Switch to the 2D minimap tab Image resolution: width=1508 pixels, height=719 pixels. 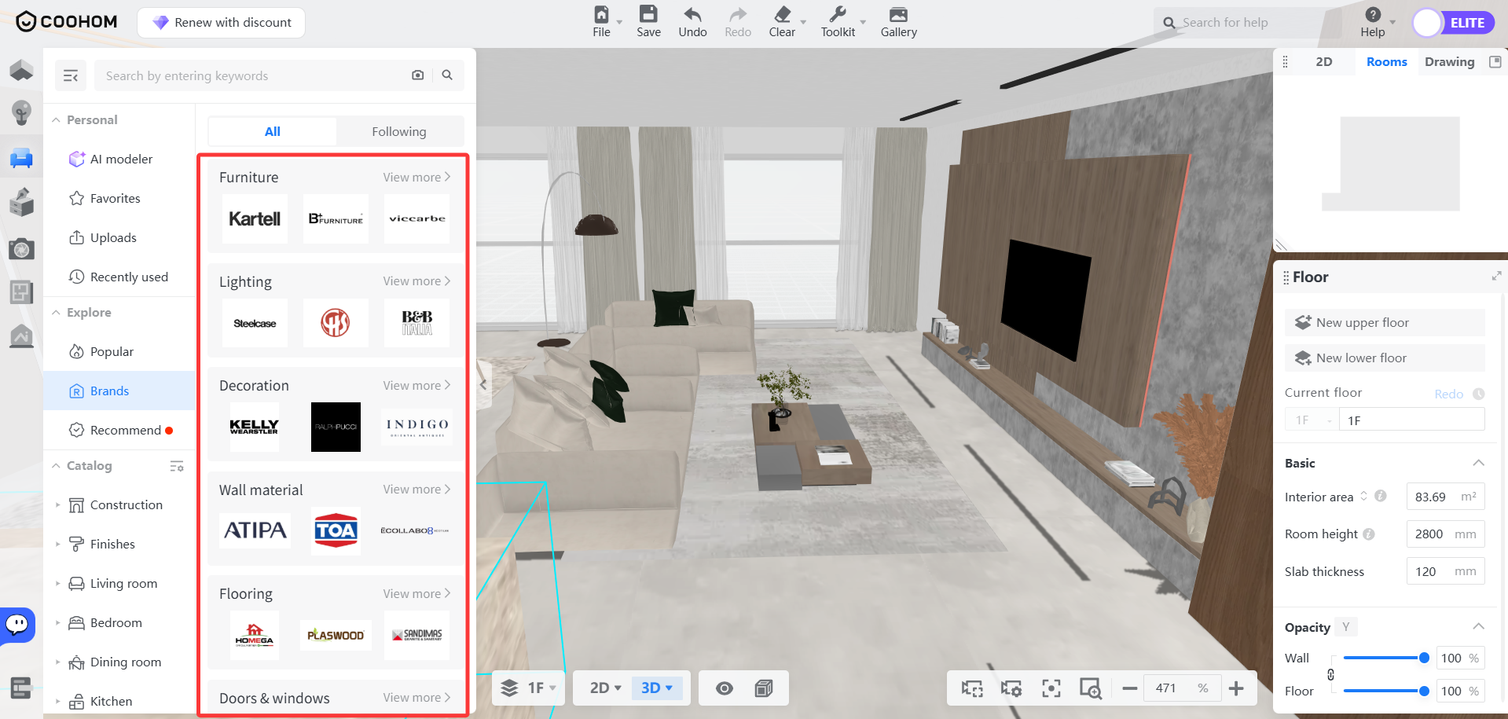[1324, 62]
